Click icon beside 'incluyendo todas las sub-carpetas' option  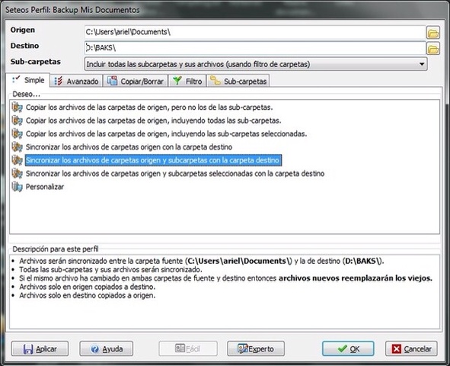[x=18, y=120]
